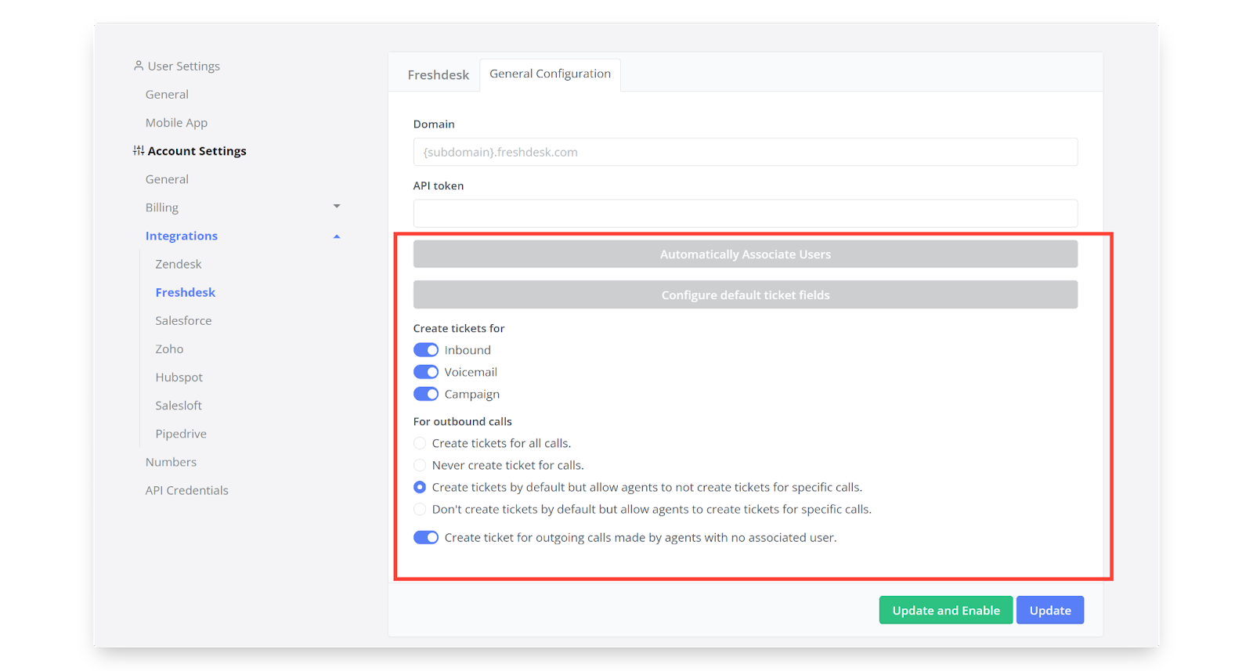Open the Salesforce integration
The image size is (1253, 671).
coord(183,320)
